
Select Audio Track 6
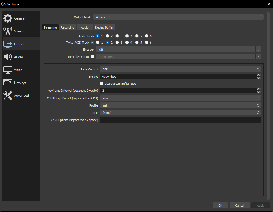click(146, 36)
